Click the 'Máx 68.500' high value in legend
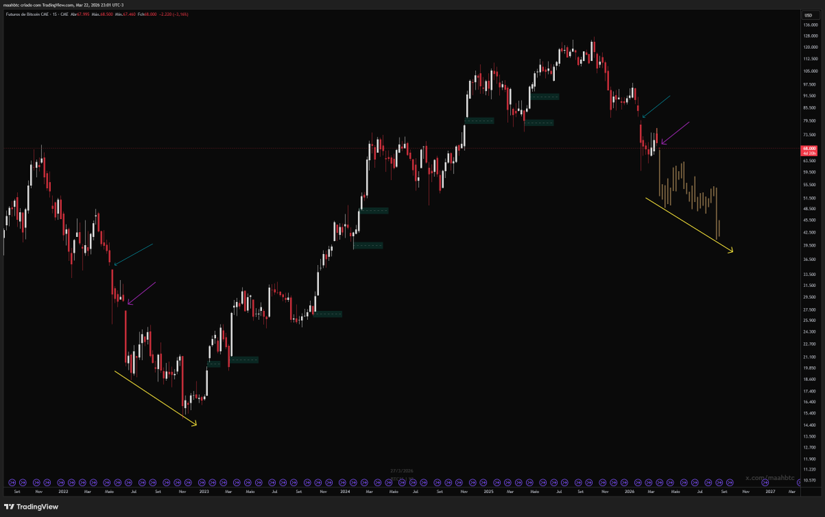 tap(102, 14)
